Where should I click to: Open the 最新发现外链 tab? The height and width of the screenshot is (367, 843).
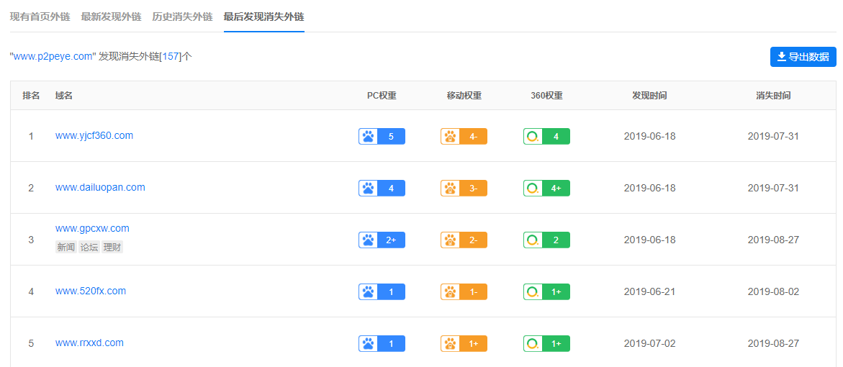point(112,17)
